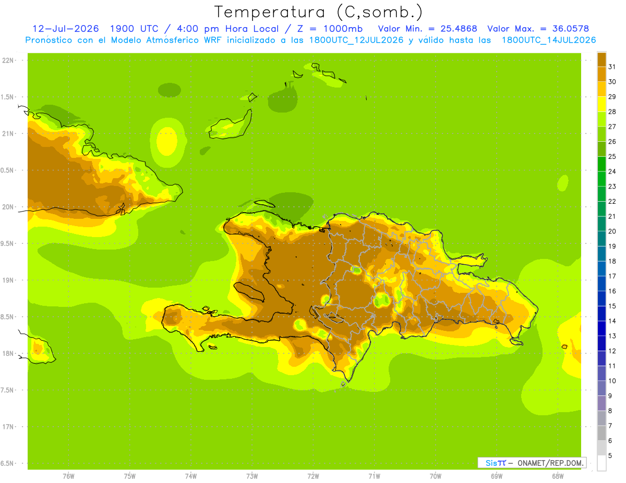Image resolution: width=626 pixels, height=483 pixels.
Task: Select the date text "12-Jul-2026"
Action: (x=66, y=29)
